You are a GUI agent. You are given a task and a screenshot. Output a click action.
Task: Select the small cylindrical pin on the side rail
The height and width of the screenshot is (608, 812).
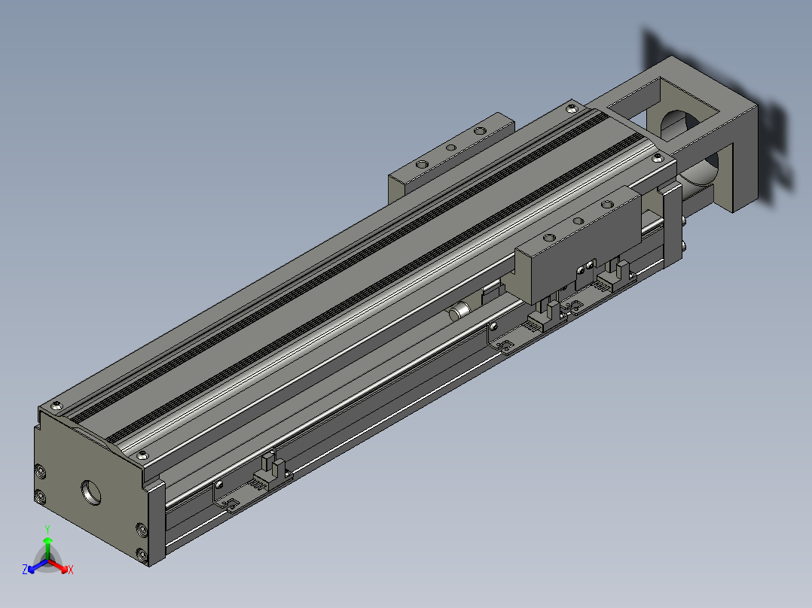[x=459, y=312]
